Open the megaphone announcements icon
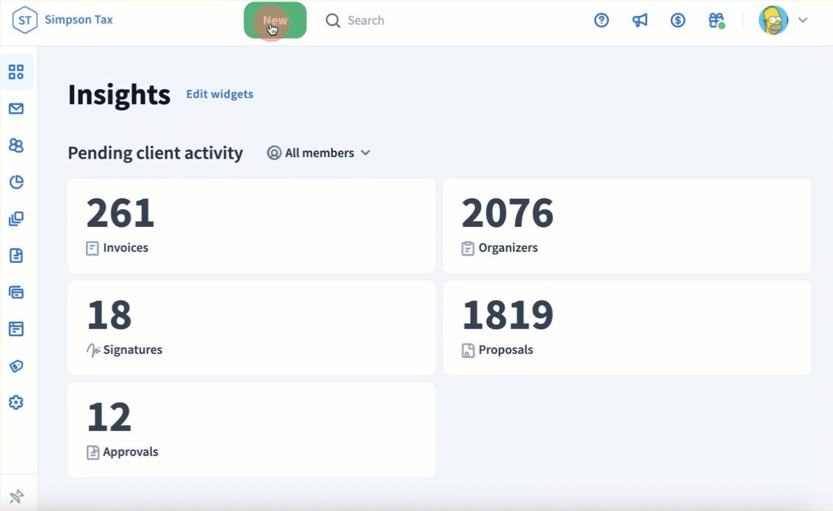833x511 pixels. (640, 21)
